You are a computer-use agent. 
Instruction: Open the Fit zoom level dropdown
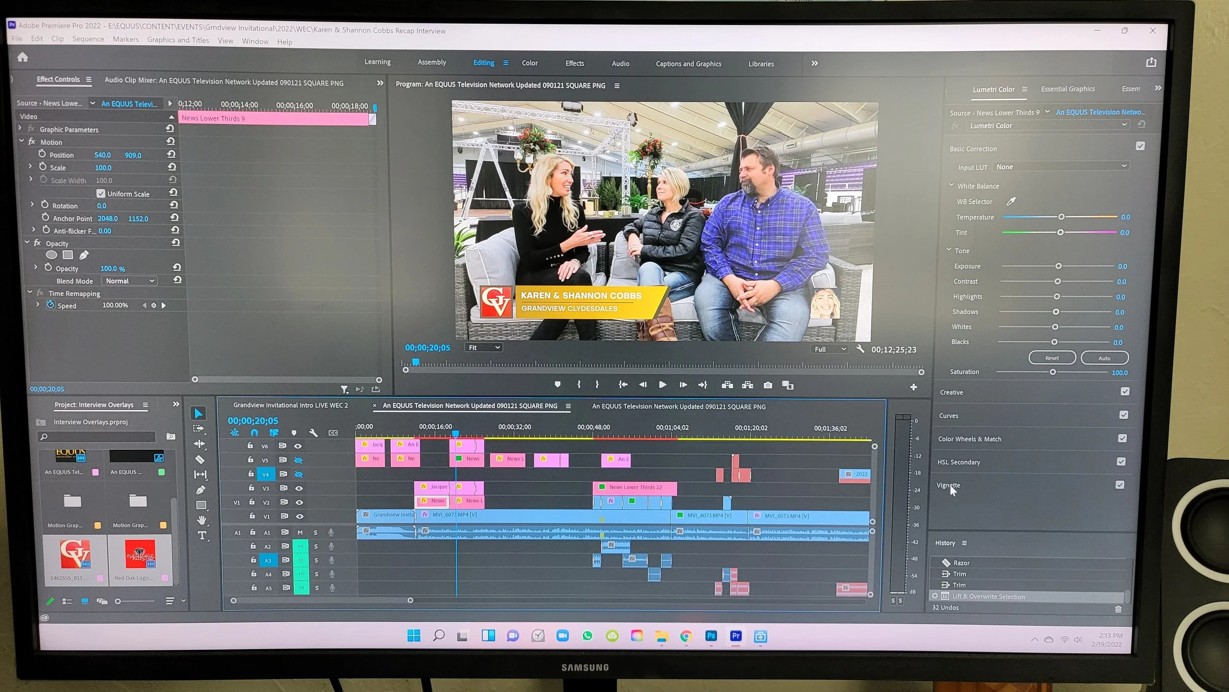[x=483, y=347]
